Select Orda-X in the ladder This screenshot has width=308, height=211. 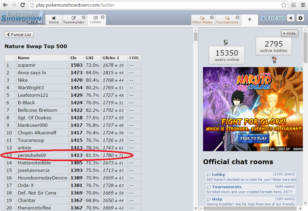click(26, 185)
